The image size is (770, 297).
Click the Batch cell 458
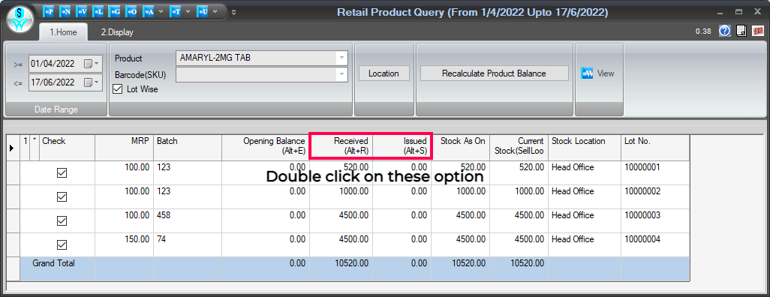click(x=188, y=221)
